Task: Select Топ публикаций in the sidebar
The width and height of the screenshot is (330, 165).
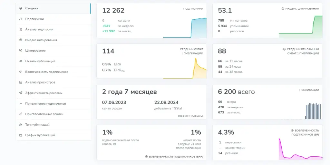Action: (x=53, y=125)
